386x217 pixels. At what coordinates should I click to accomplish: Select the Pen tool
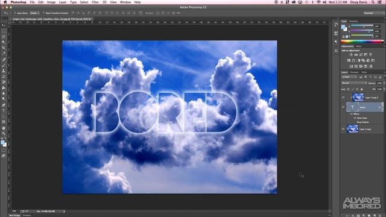4,105
